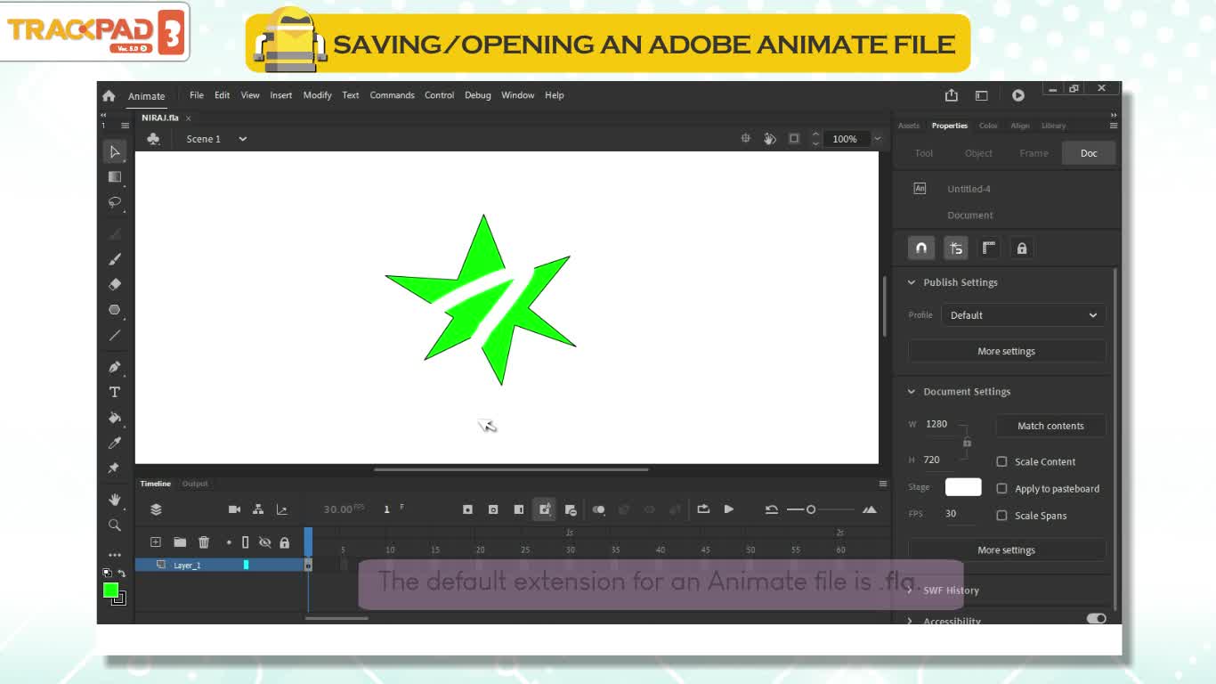
Task: Open the Edit Toolbar three-dots button
Action: (x=114, y=555)
